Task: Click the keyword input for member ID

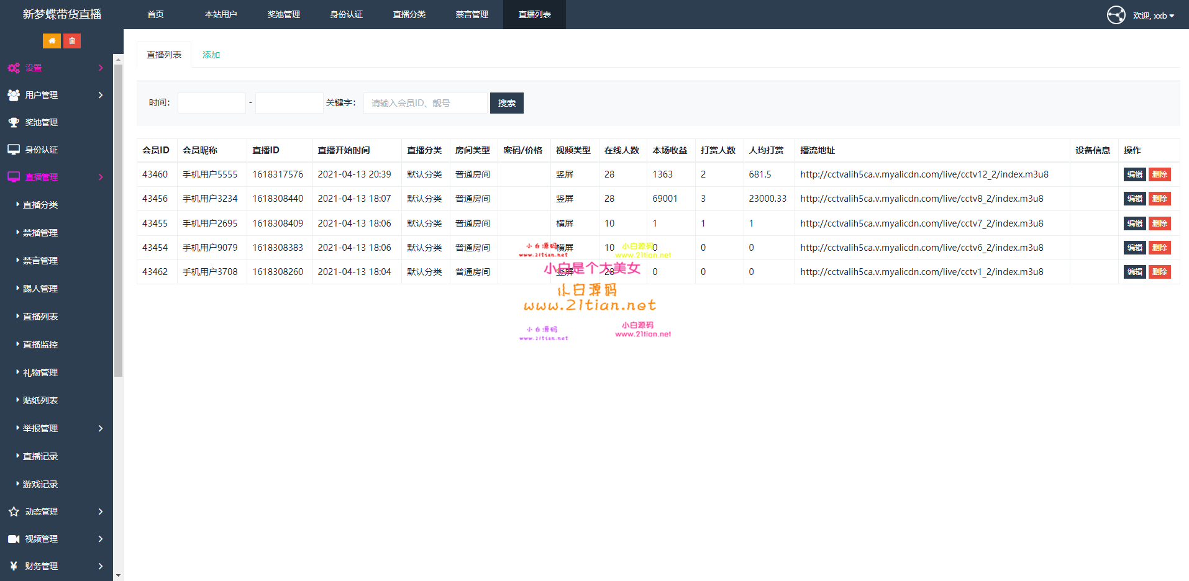Action: [x=426, y=103]
